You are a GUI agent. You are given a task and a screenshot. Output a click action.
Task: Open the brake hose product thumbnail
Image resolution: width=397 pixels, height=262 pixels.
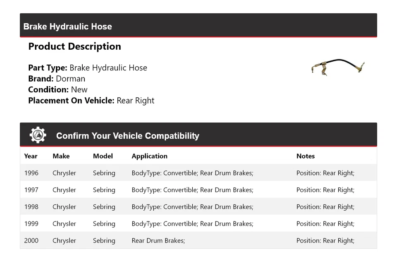(337, 67)
